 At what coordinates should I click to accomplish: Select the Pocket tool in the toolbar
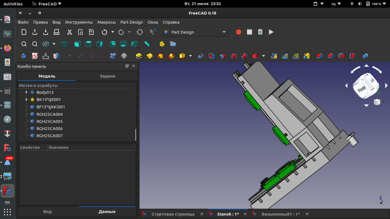(x=201, y=56)
